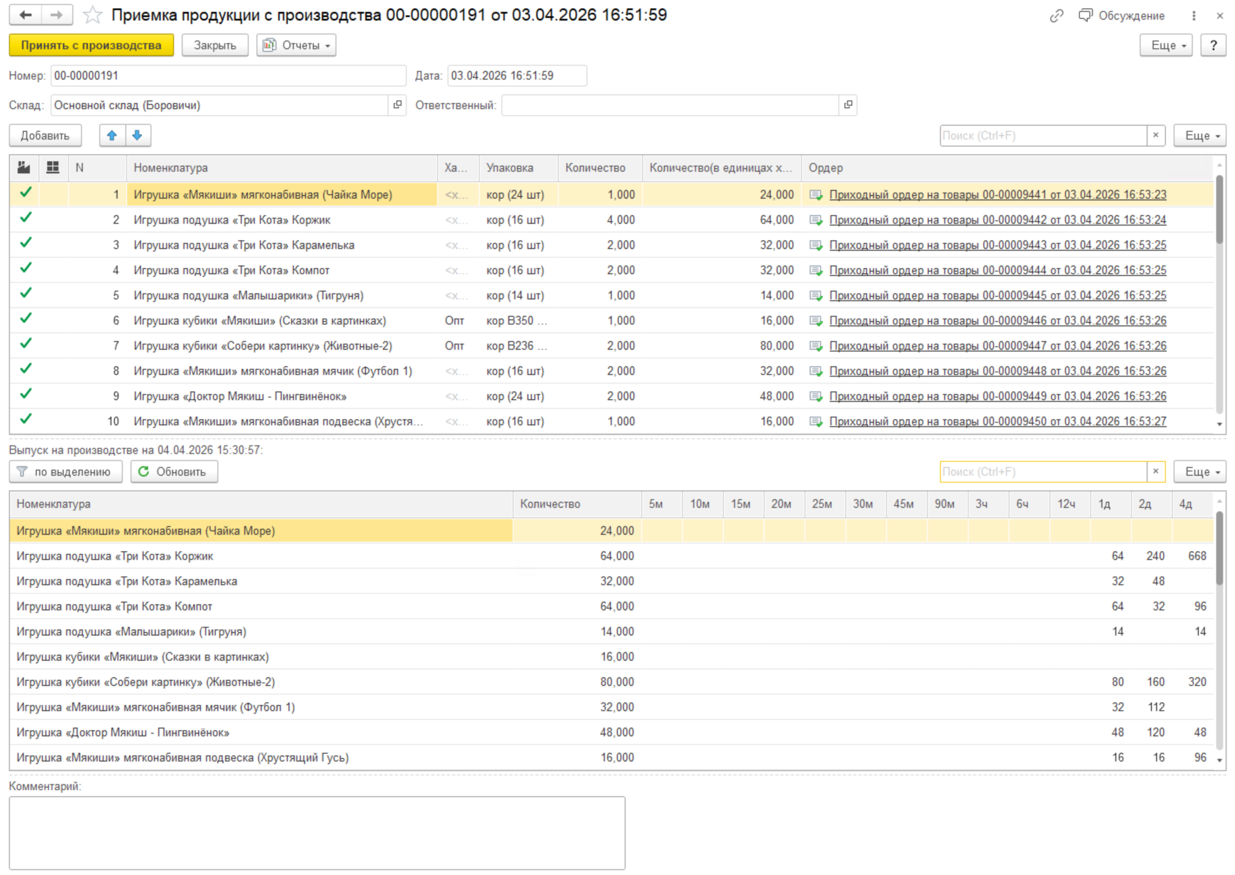Click the Комментарий text area
Viewport: 1235px width, 875px height.
[x=317, y=833]
